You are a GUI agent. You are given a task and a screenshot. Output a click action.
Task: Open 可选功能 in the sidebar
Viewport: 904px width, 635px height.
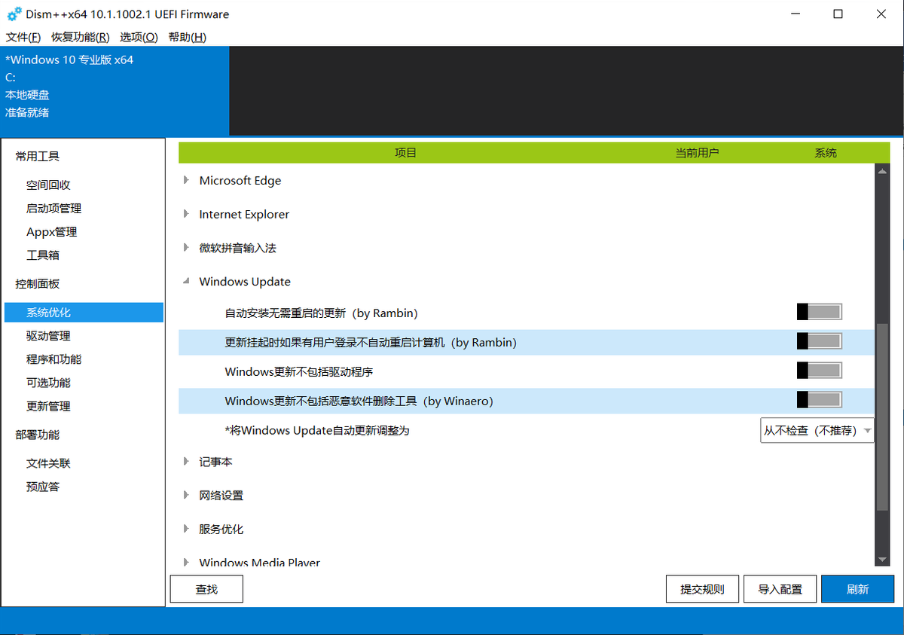(48, 383)
